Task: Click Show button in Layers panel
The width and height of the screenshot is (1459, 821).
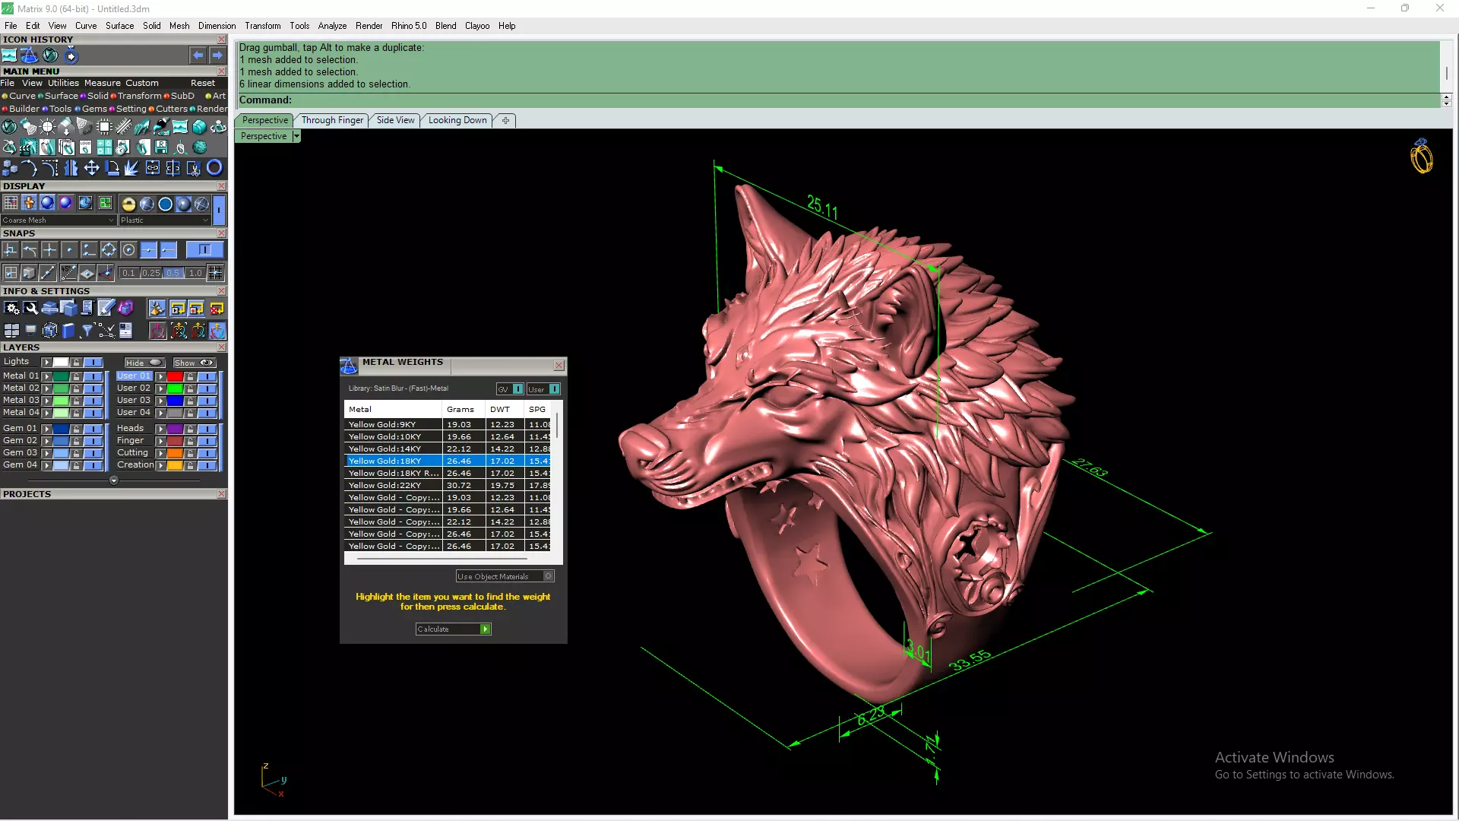Action: 195,363
